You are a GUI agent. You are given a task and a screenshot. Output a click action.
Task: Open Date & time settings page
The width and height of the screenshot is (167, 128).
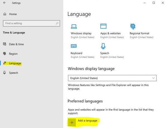click(16, 44)
